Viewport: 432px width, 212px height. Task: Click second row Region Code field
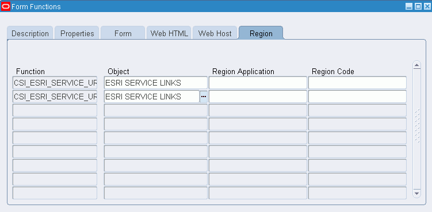[x=357, y=97]
